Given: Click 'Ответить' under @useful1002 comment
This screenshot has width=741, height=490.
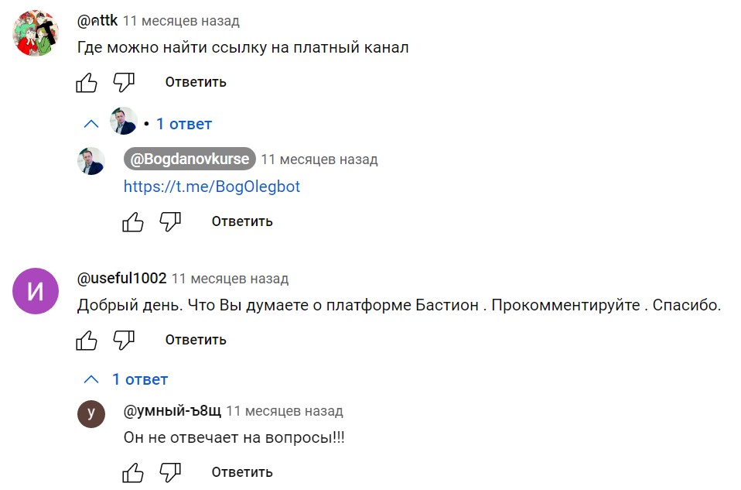Looking at the screenshot, I should [196, 340].
